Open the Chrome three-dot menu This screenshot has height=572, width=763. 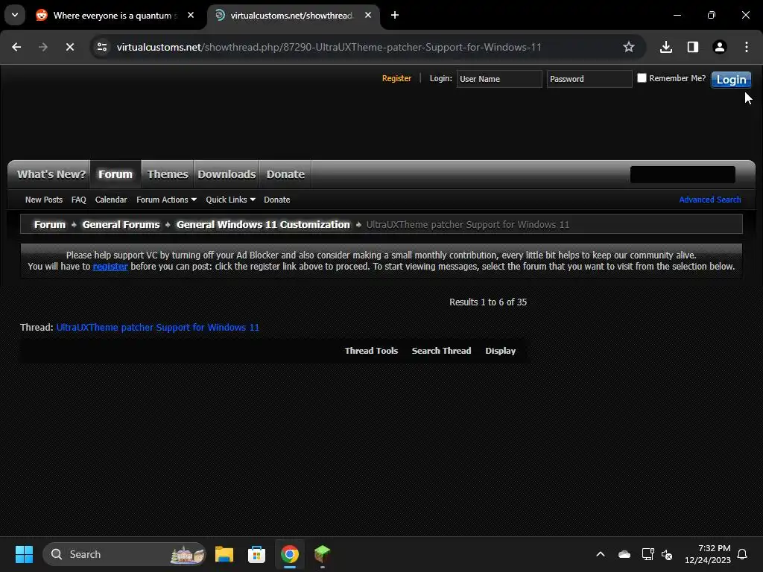click(x=747, y=47)
